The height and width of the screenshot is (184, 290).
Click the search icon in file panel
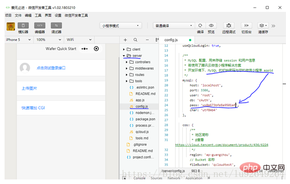coord(136,40)
